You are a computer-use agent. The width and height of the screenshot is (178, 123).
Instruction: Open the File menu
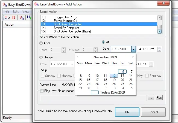7,11
